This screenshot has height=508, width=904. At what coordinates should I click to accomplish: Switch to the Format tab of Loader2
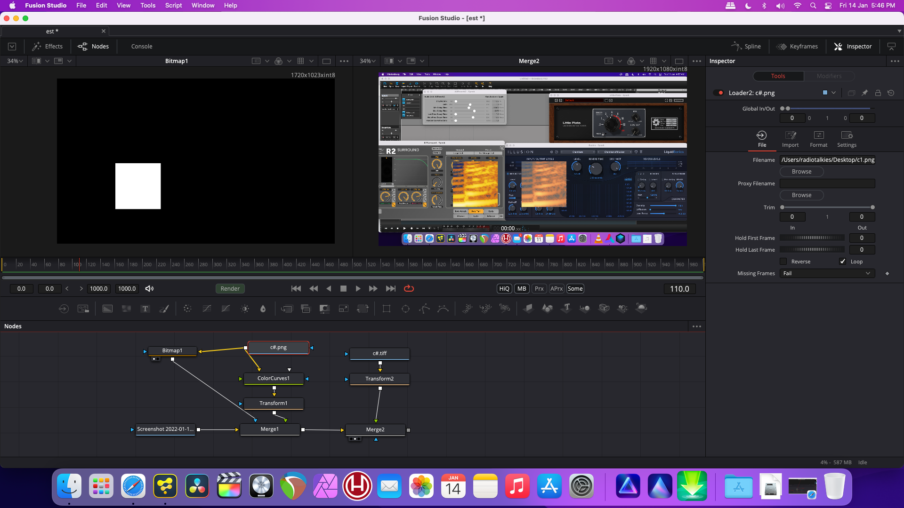click(819, 140)
